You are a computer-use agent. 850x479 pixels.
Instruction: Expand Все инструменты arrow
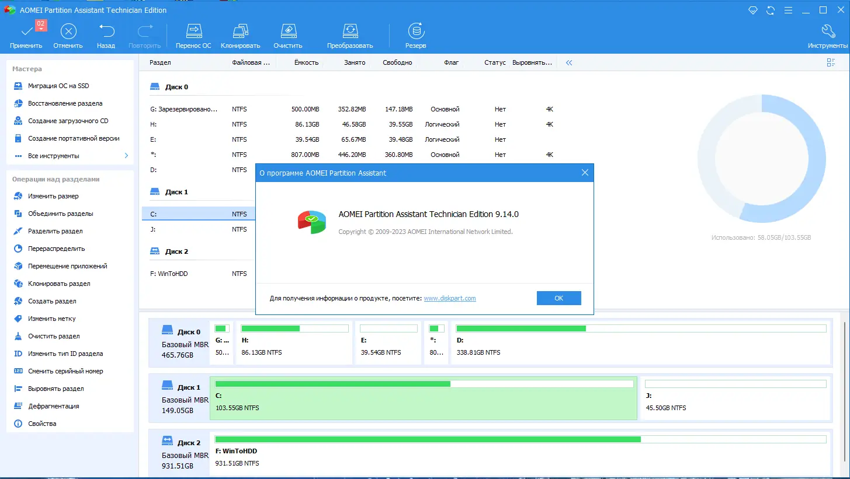coord(126,156)
